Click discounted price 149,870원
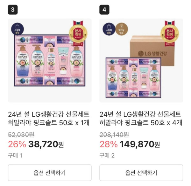 (140, 144)
